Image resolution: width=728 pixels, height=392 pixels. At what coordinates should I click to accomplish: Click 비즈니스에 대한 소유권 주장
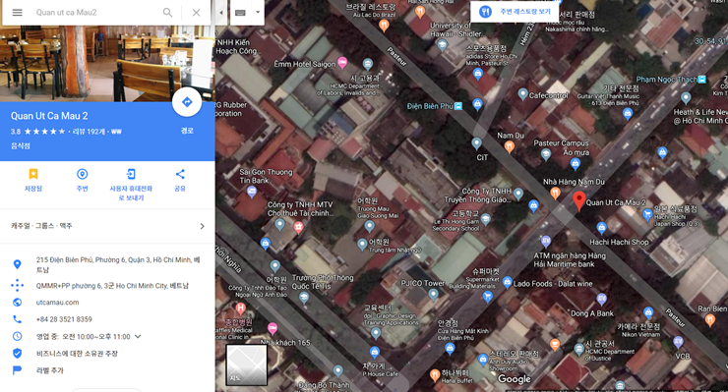[x=77, y=354]
